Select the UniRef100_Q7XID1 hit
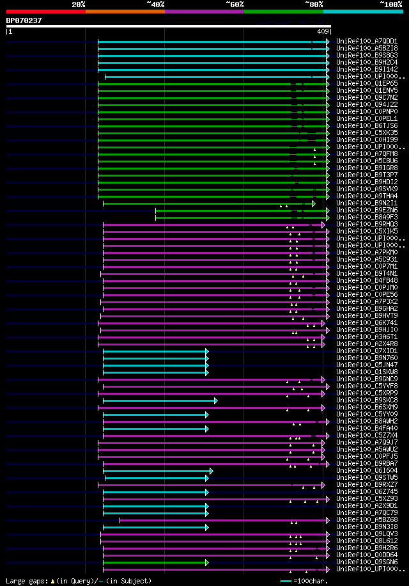The height and width of the screenshot is (586, 409). pos(367,351)
